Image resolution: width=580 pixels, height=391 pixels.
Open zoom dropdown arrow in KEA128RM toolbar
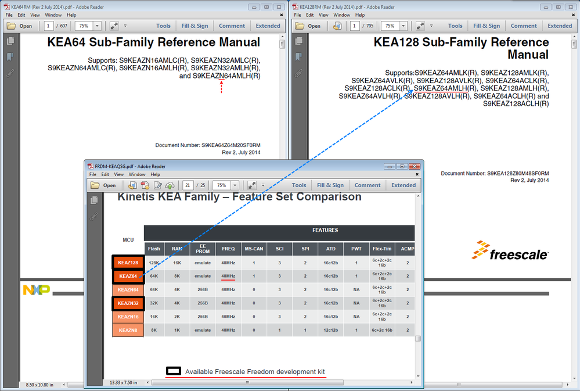[404, 26]
